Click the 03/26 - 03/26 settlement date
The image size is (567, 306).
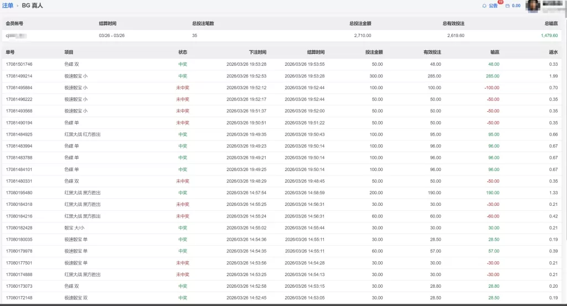point(111,35)
